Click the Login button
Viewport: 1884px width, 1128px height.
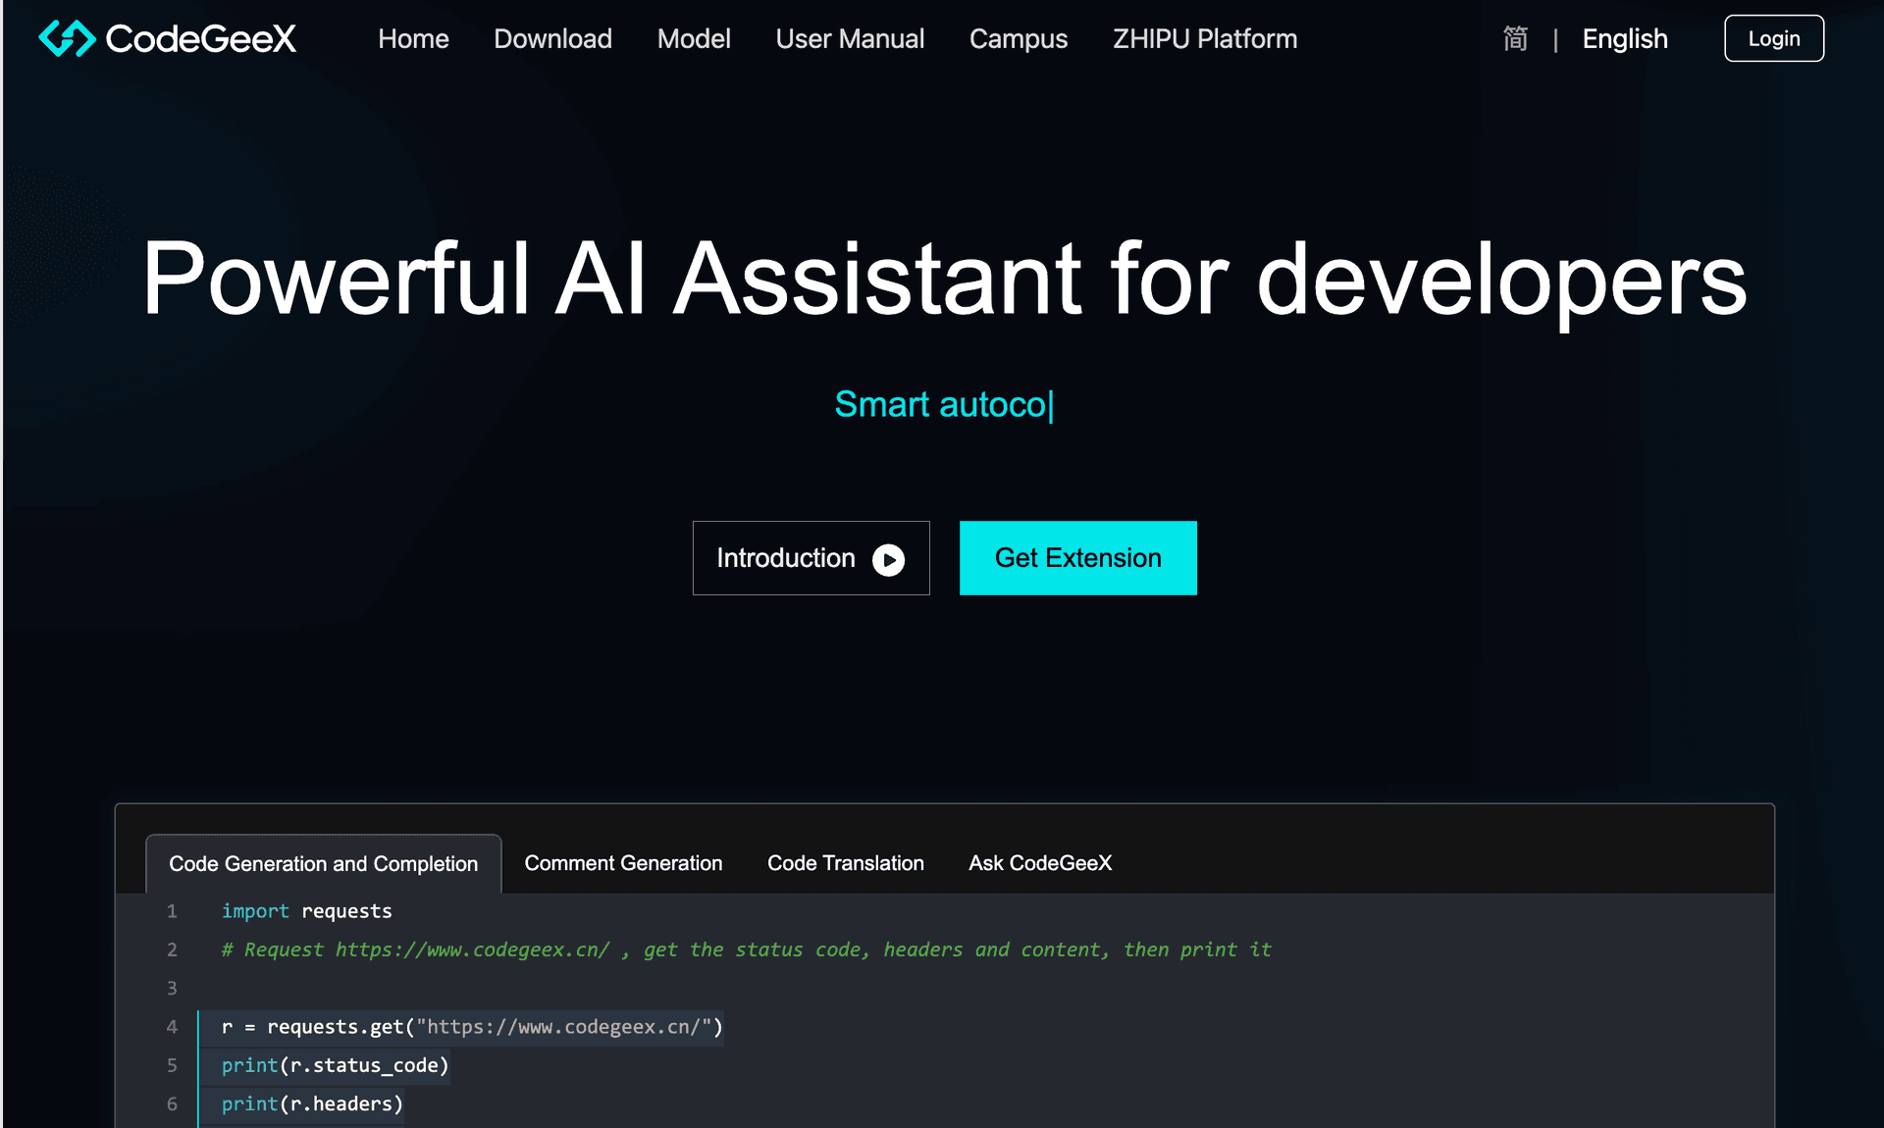pyautogui.click(x=1774, y=38)
